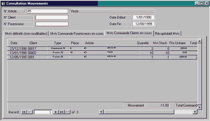The image size is (210, 121).
Task: Click the Veste article description field
Action: point(112,11)
